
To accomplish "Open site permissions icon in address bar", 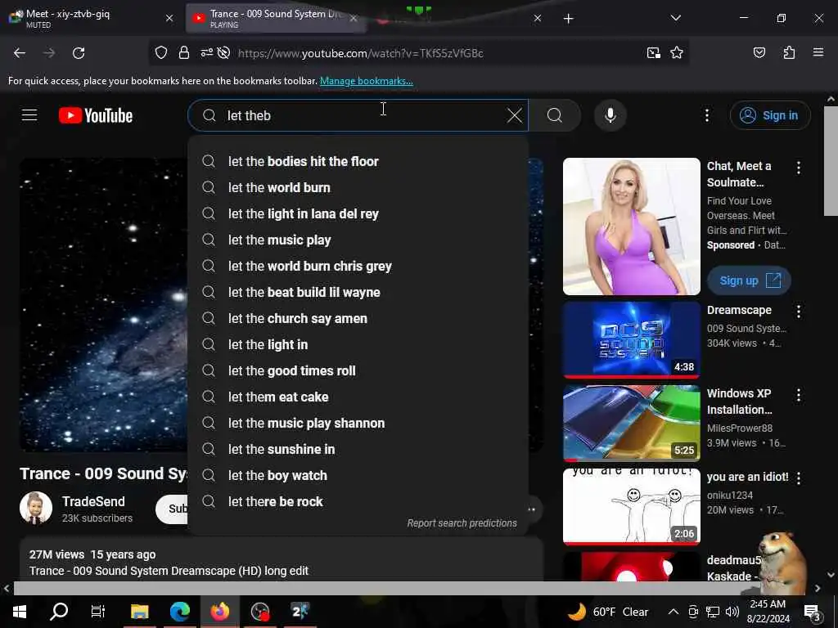I will pyautogui.click(x=206, y=53).
